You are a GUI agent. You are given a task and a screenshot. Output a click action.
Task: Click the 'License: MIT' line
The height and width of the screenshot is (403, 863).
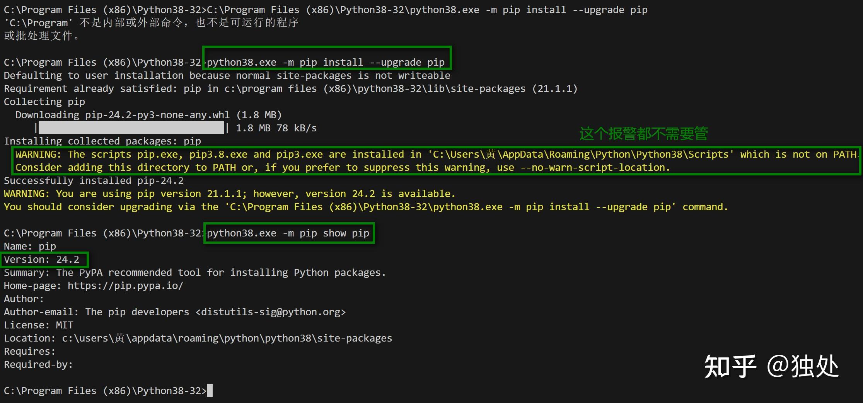pos(38,325)
